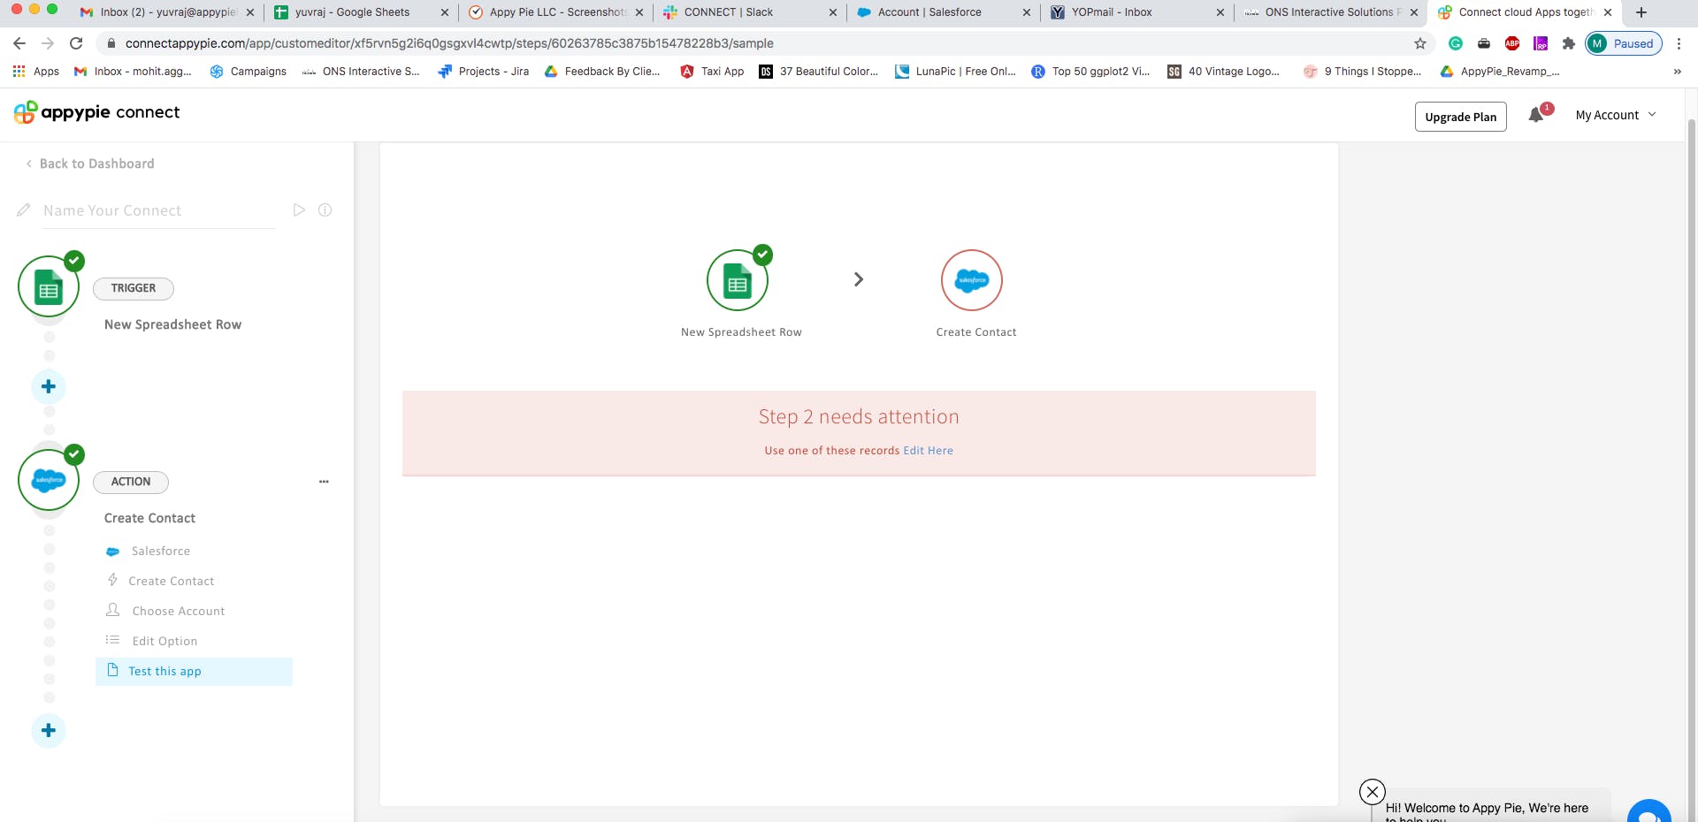Click the New Spreadsheet Row trigger title
The image size is (1698, 822).
(x=172, y=324)
